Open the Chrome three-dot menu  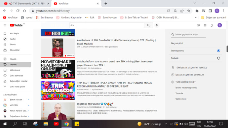[x=223, y=11]
